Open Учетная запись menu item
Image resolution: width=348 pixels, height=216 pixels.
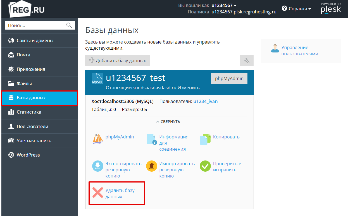pyautogui.click(x=40, y=141)
